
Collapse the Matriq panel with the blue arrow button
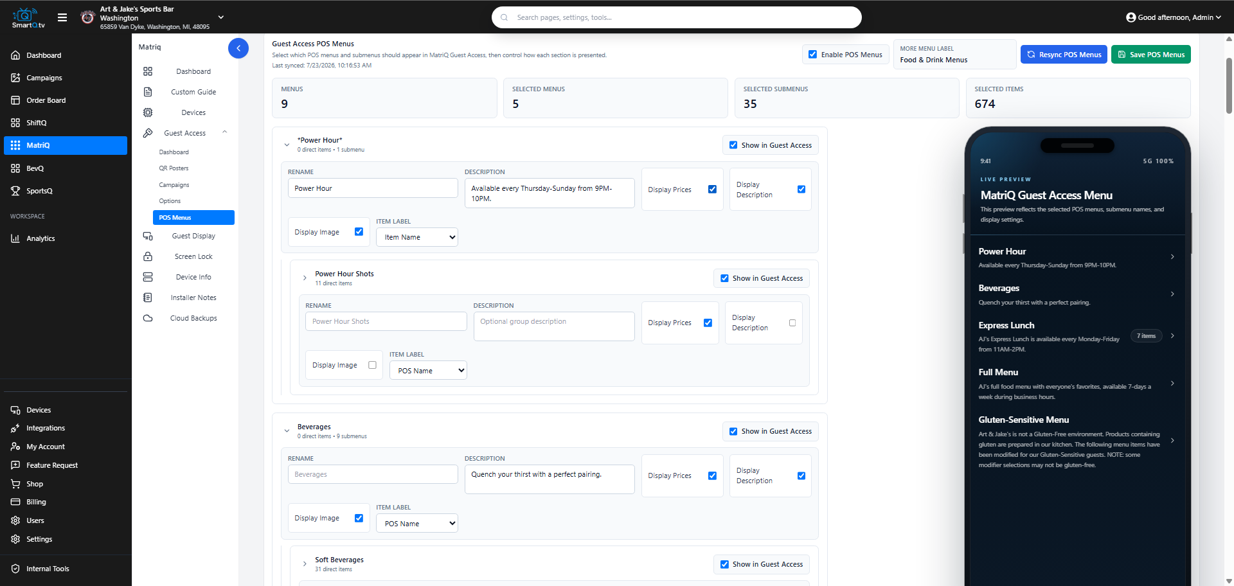[x=238, y=48]
